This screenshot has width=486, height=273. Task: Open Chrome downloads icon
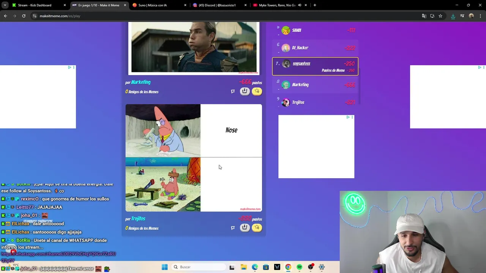tap(453, 16)
